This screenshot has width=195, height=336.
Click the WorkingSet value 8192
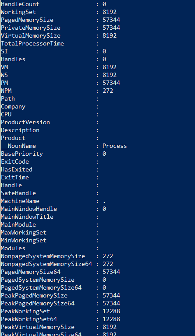(x=110, y=12)
